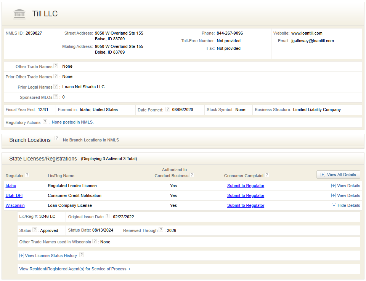Open help icon beside Consumer Complaint header
Screen dimensions: 366x281
click(267, 175)
